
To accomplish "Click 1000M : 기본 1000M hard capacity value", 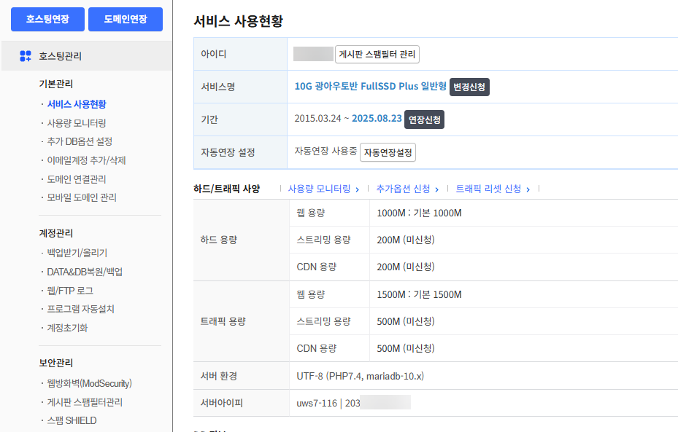I will [419, 213].
